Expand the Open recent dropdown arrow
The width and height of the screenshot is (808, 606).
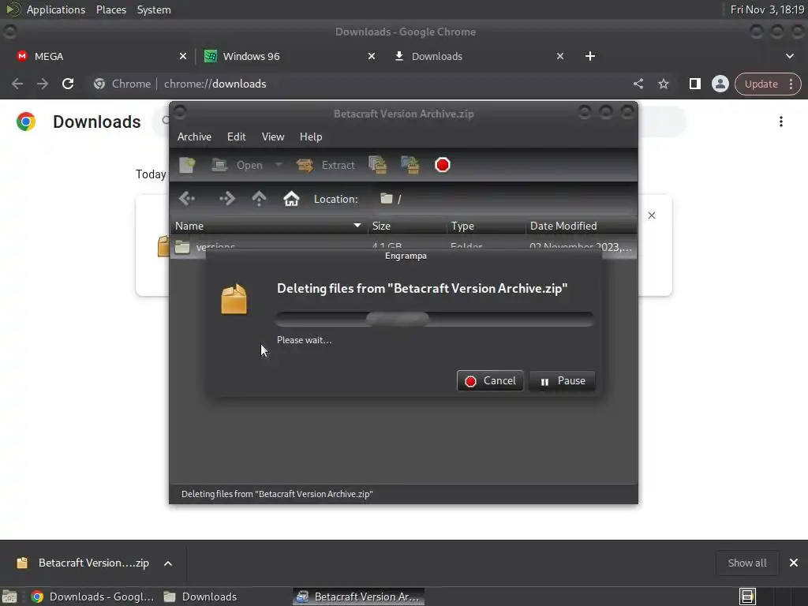[x=279, y=165]
